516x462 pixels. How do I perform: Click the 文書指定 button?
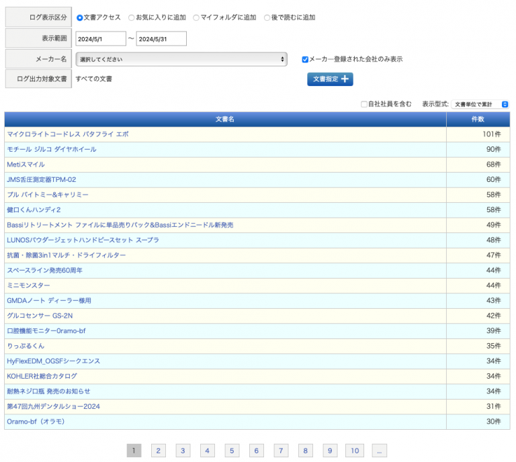pos(330,79)
